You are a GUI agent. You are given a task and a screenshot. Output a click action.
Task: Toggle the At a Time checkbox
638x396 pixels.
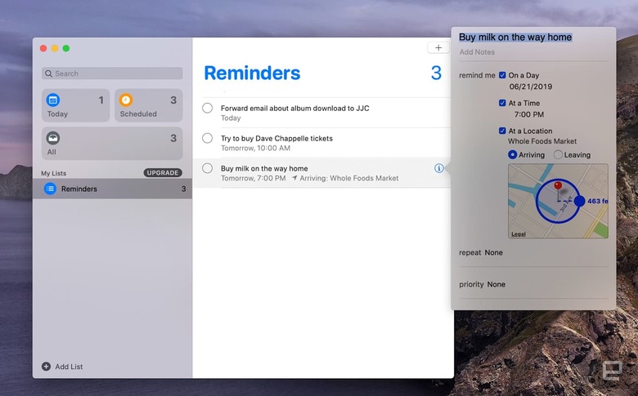coord(502,103)
